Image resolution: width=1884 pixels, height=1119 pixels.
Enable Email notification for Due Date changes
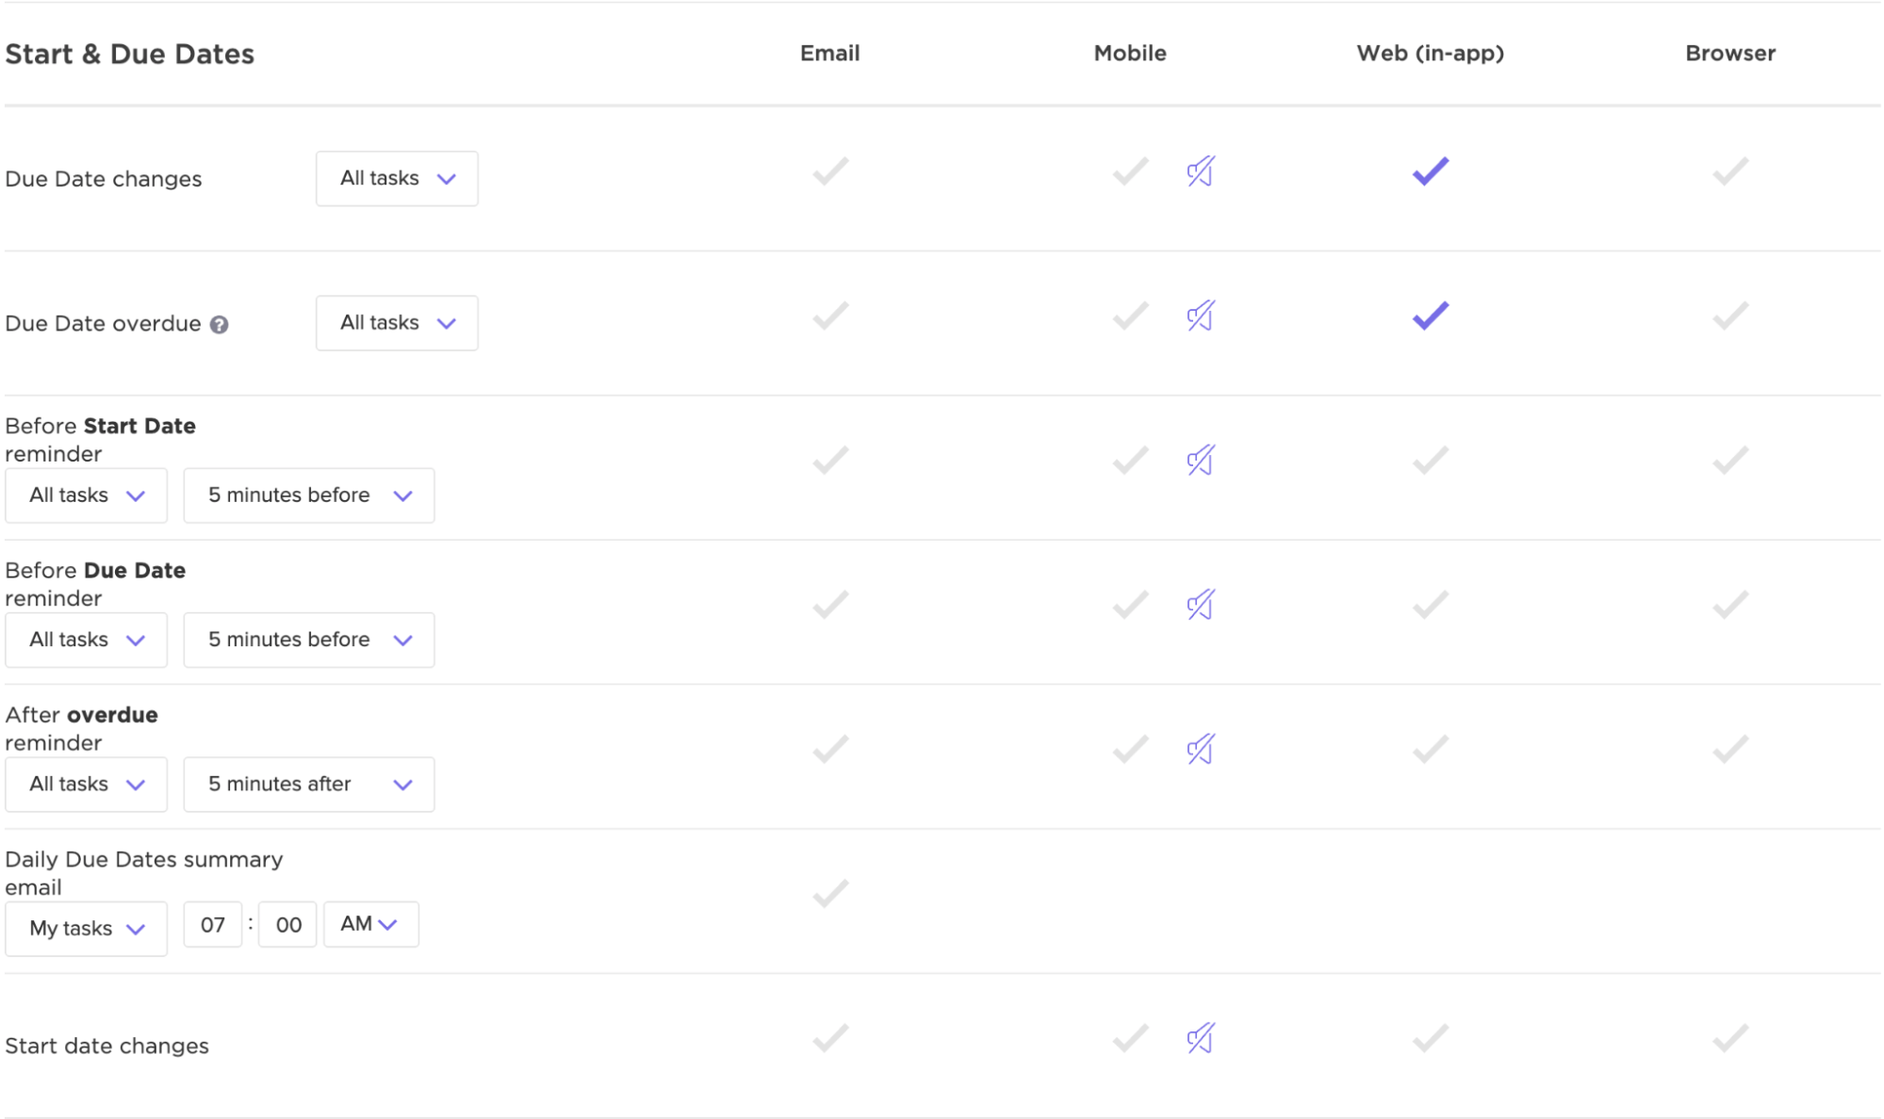(830, 171)
